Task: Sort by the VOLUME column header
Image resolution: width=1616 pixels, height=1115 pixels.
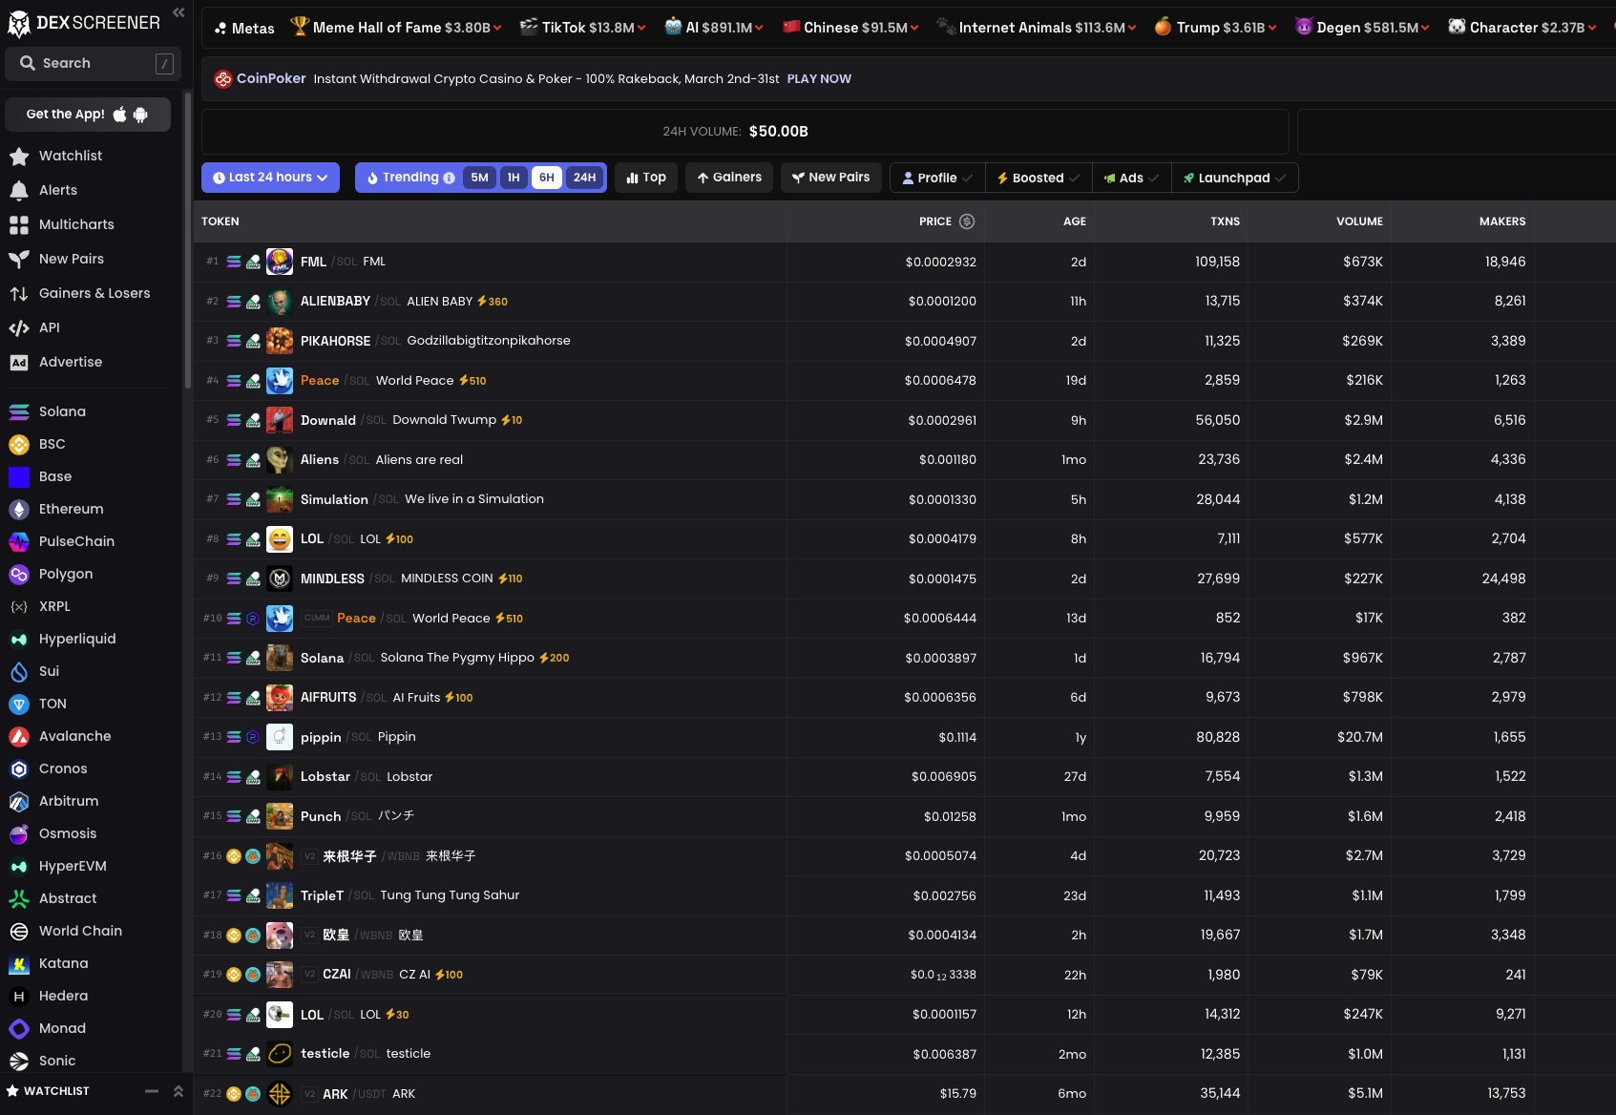Action: coord(1359,221)
